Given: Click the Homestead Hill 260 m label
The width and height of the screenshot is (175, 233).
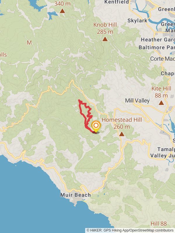Looking at the screenshot, I should tap(122, 123).
